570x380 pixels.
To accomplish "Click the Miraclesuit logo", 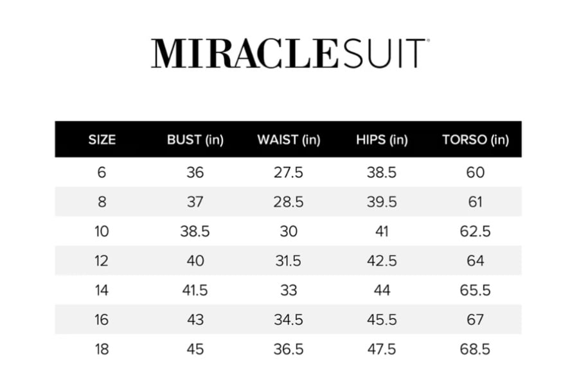I will 290,53.
